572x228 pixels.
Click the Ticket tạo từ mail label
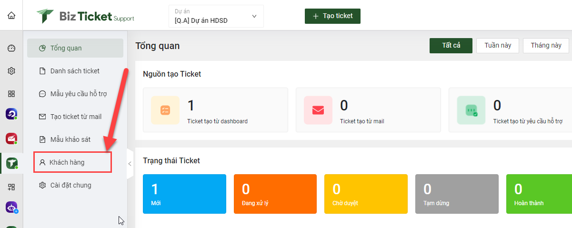[362, 121]
